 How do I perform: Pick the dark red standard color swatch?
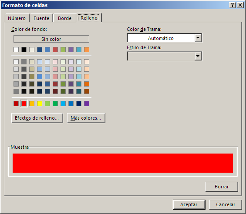[x=16, y=104]
